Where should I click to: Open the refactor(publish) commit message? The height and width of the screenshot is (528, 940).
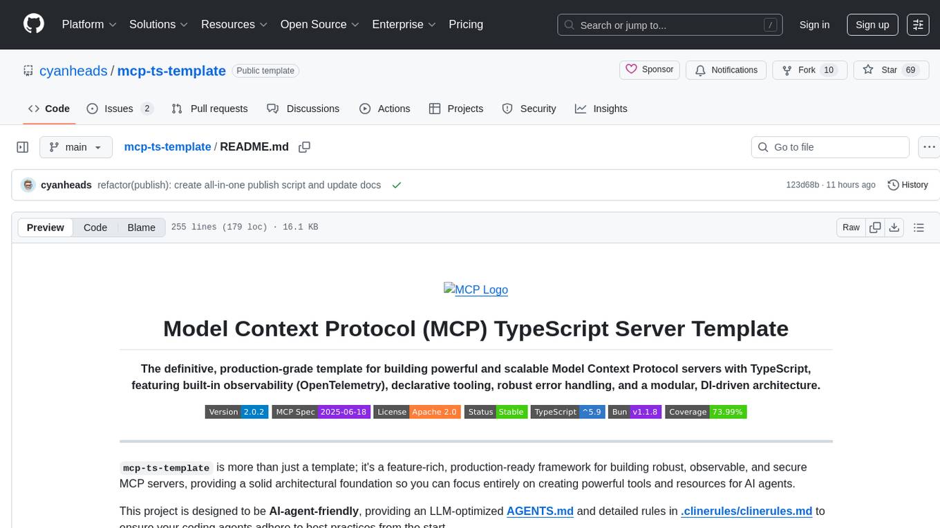coord(239,185)
